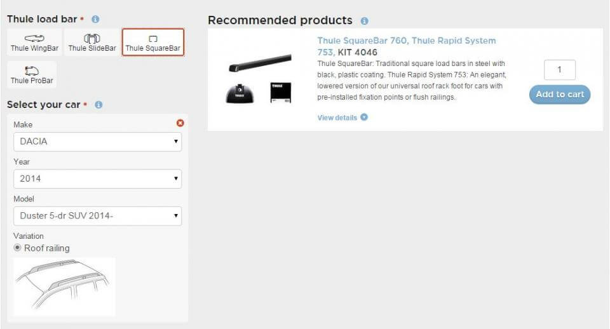Show info for Thule load bar heading
The width and height of the screenshot is (610, 329).
(95, 20)
